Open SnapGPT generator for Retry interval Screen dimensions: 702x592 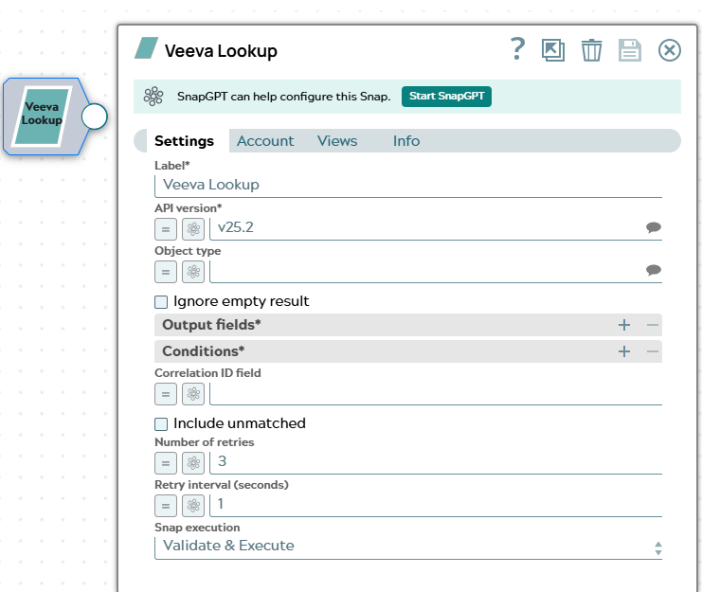click(x=193, y=506)
